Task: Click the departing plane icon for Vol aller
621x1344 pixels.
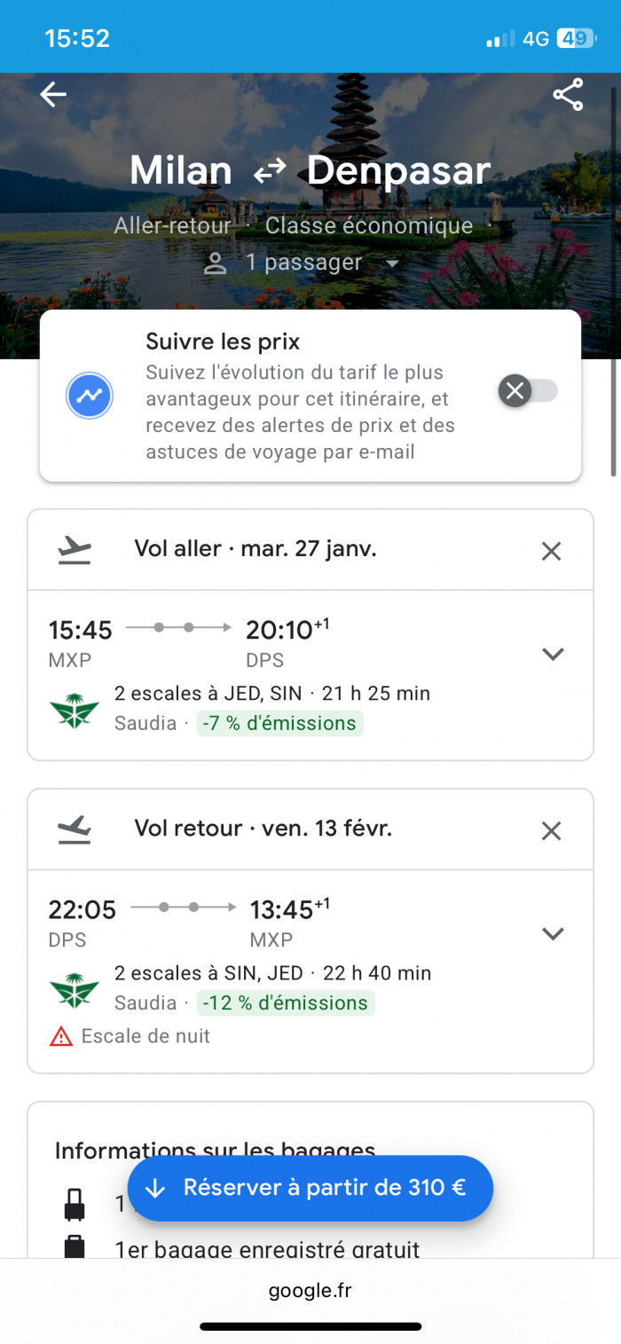Action: click(75, 550)
